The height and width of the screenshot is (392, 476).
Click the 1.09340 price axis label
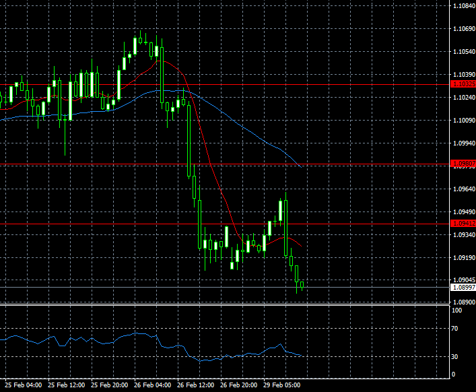[x=464, y=234]
